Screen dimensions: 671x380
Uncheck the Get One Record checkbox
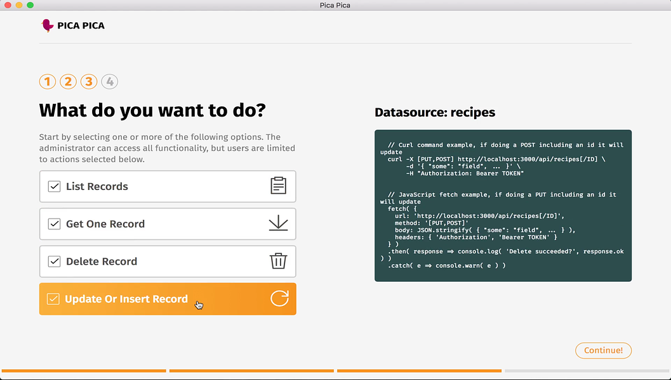[x=55, y=224]
